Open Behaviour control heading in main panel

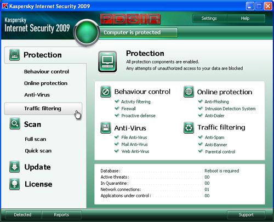point(142,92)
